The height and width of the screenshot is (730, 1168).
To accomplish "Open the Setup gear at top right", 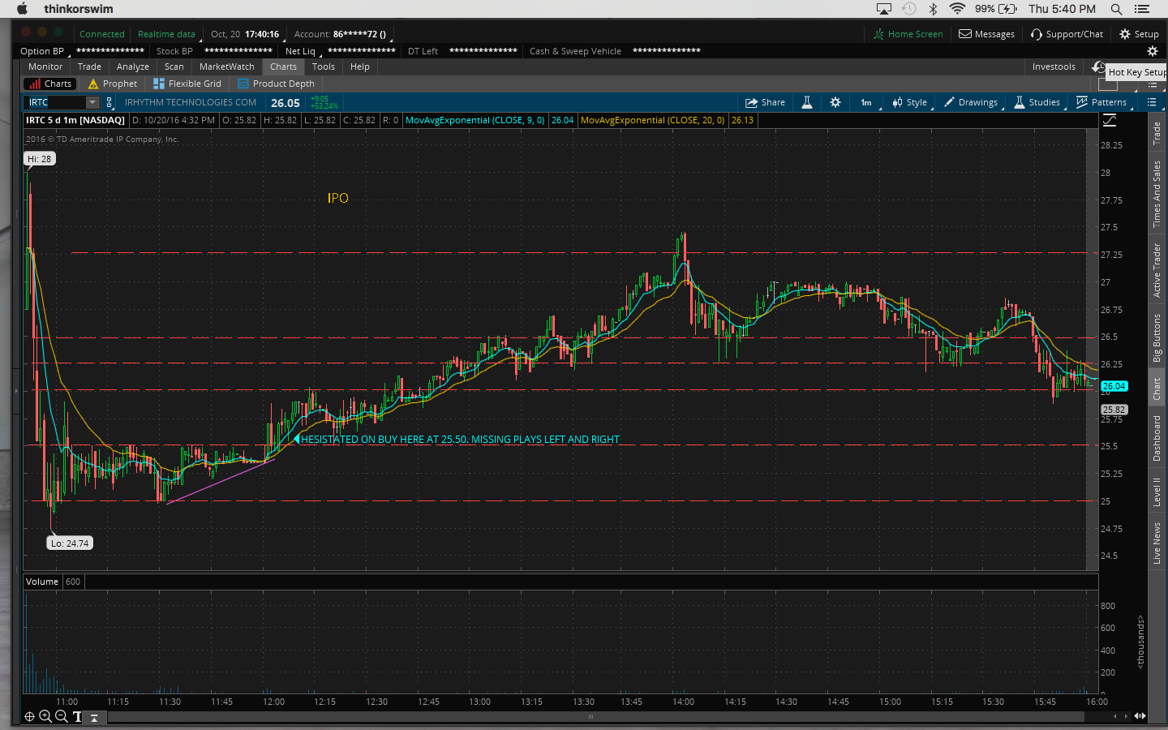I will tap(1139, 34).
